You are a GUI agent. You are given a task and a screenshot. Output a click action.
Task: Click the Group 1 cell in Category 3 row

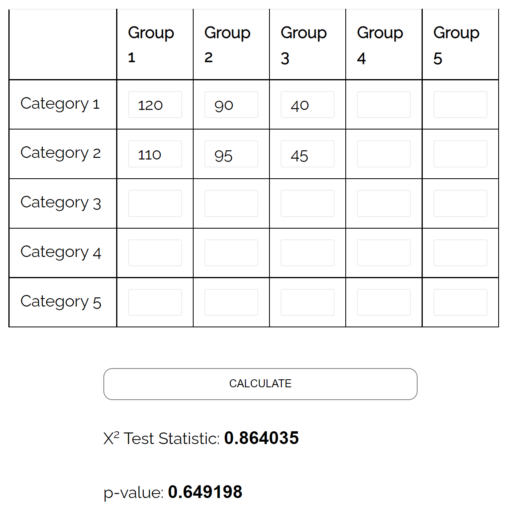[x=154, y=203]
